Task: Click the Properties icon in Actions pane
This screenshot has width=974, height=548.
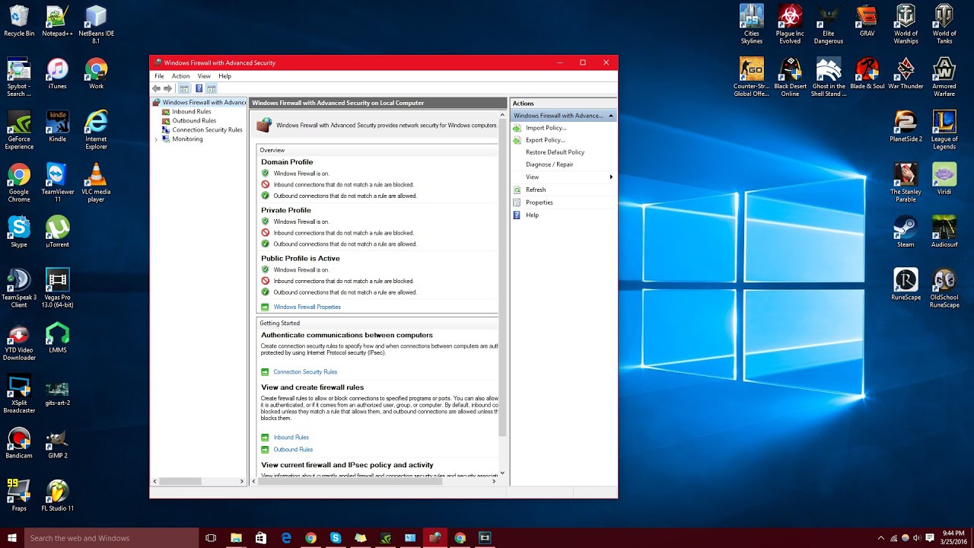Action: [x=517, y=202]
